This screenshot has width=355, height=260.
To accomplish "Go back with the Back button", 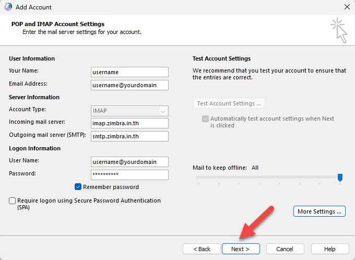I will pos(202,249).
